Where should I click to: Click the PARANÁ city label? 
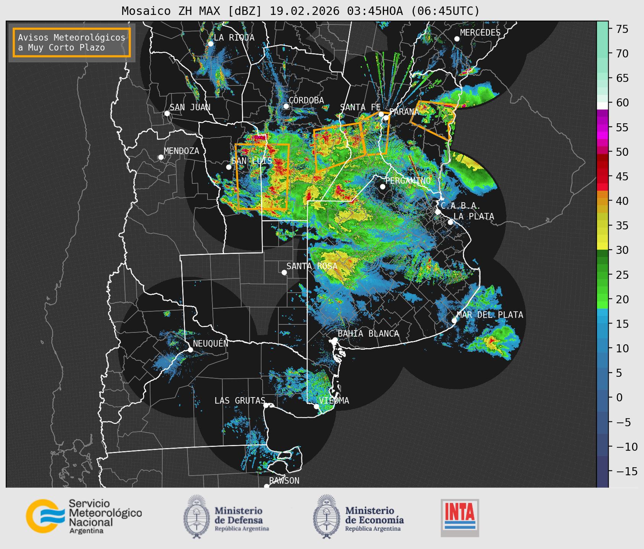point(404,112)
